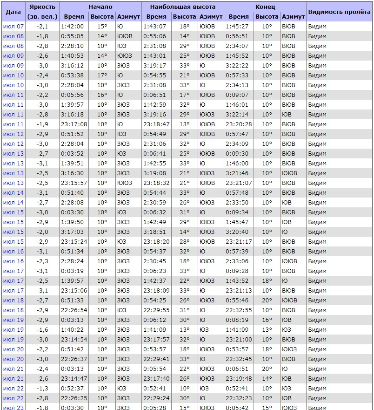This screenshot has width=374, height=410.
Task: Click Азимут subheader under Конец
Action: (x=294, y=17)
